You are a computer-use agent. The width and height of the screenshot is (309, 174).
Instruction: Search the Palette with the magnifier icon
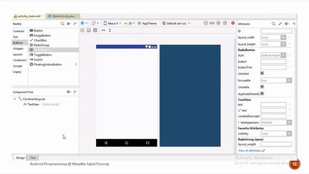(x=62, y=24)
